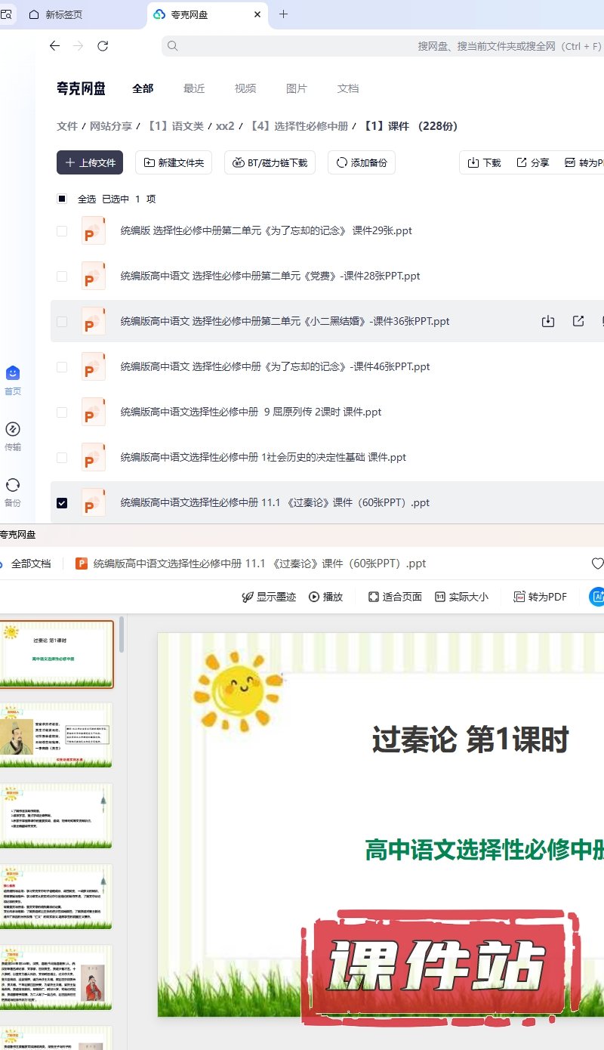604x1050 pixels.
Task: Toggle the 全选 select-all checkbox
Action: [62, 199]
